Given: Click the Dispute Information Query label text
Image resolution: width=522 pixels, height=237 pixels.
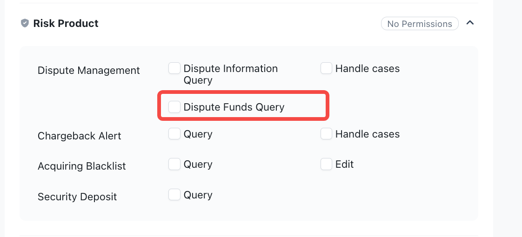Looking at the screenshot, I should (x=231, y=74).
